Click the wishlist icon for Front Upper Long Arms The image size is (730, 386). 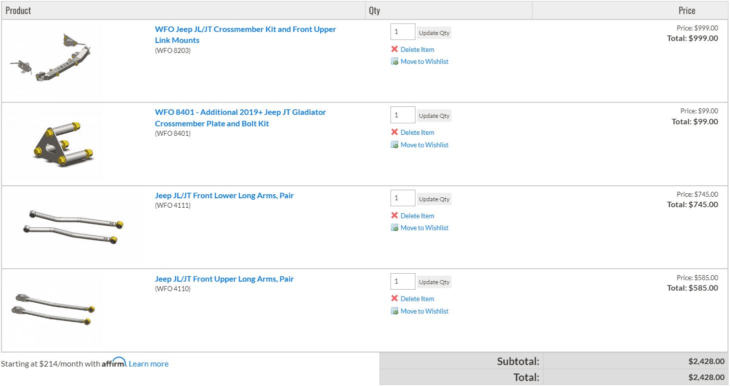pos(394,311)
